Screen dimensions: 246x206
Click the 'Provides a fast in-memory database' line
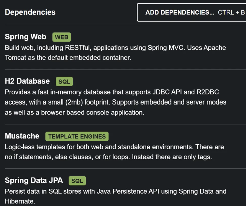[115, 92]
